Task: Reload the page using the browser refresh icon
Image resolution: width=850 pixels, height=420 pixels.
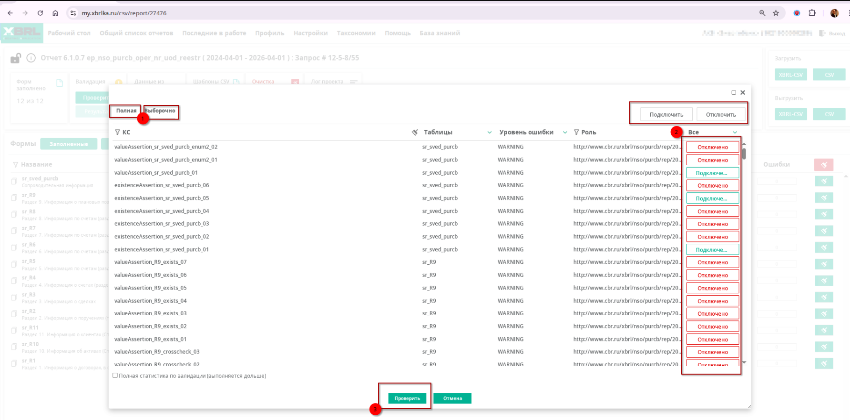Action: 40,13
